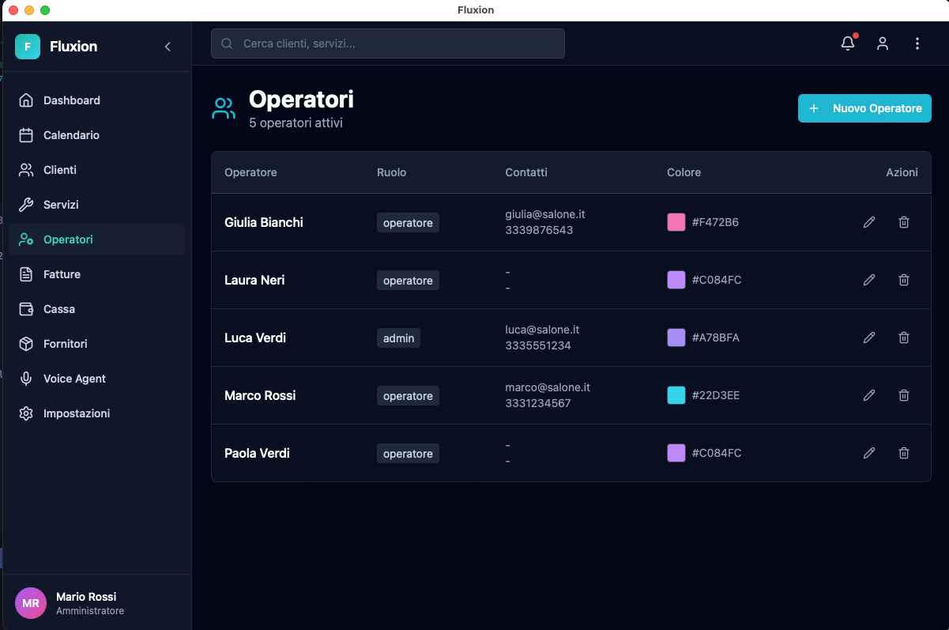Select Marco Rossi's cyan color swatch
This screenshot has height=630, width=949.
tap(676, 395)
